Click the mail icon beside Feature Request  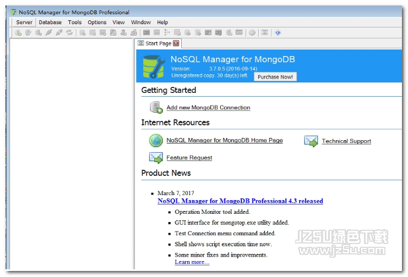(x=156, y=158)
